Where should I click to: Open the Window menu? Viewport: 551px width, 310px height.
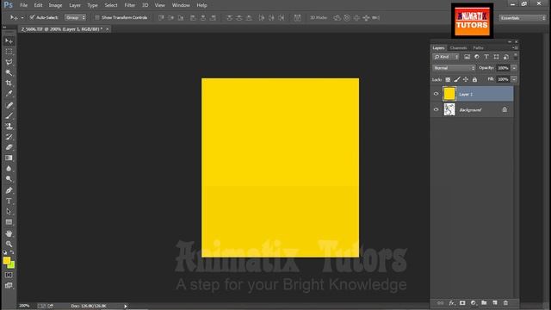[x=181, y=5]
